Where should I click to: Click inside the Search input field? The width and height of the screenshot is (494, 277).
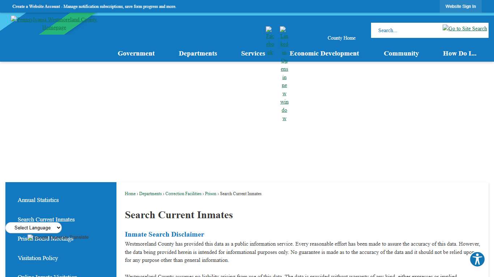coord(405,30)
